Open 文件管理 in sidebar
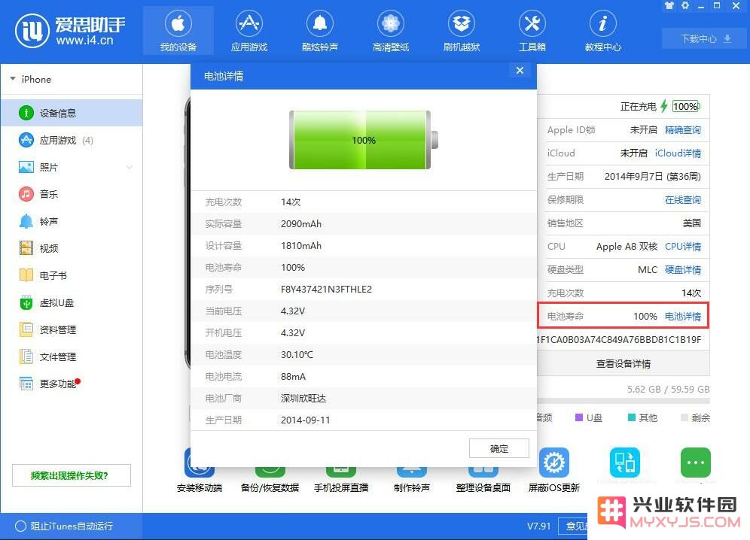This screenshot has width=750, height=540. point(72,356)
